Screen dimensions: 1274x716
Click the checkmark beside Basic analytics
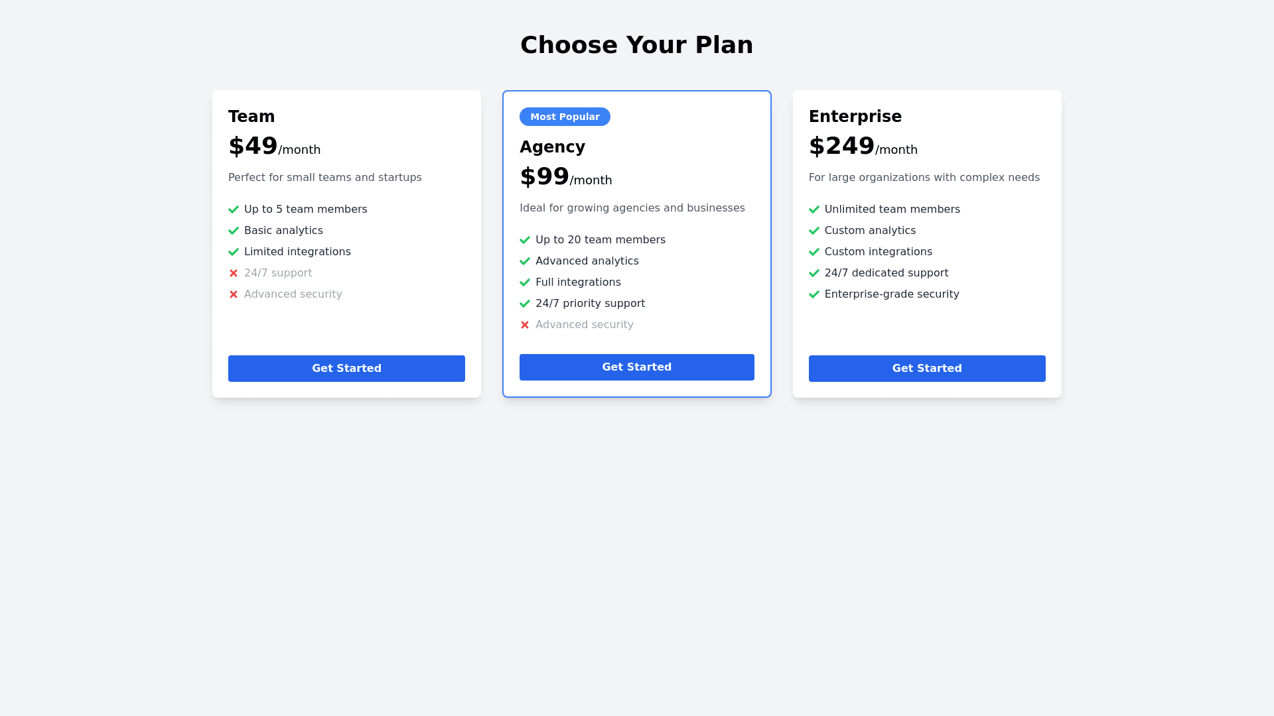click(234, 231)
